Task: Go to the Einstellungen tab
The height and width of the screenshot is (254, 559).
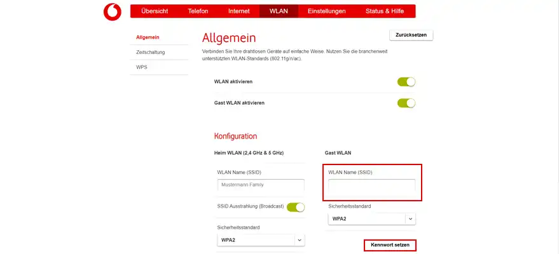Action: tap(326, 11)
